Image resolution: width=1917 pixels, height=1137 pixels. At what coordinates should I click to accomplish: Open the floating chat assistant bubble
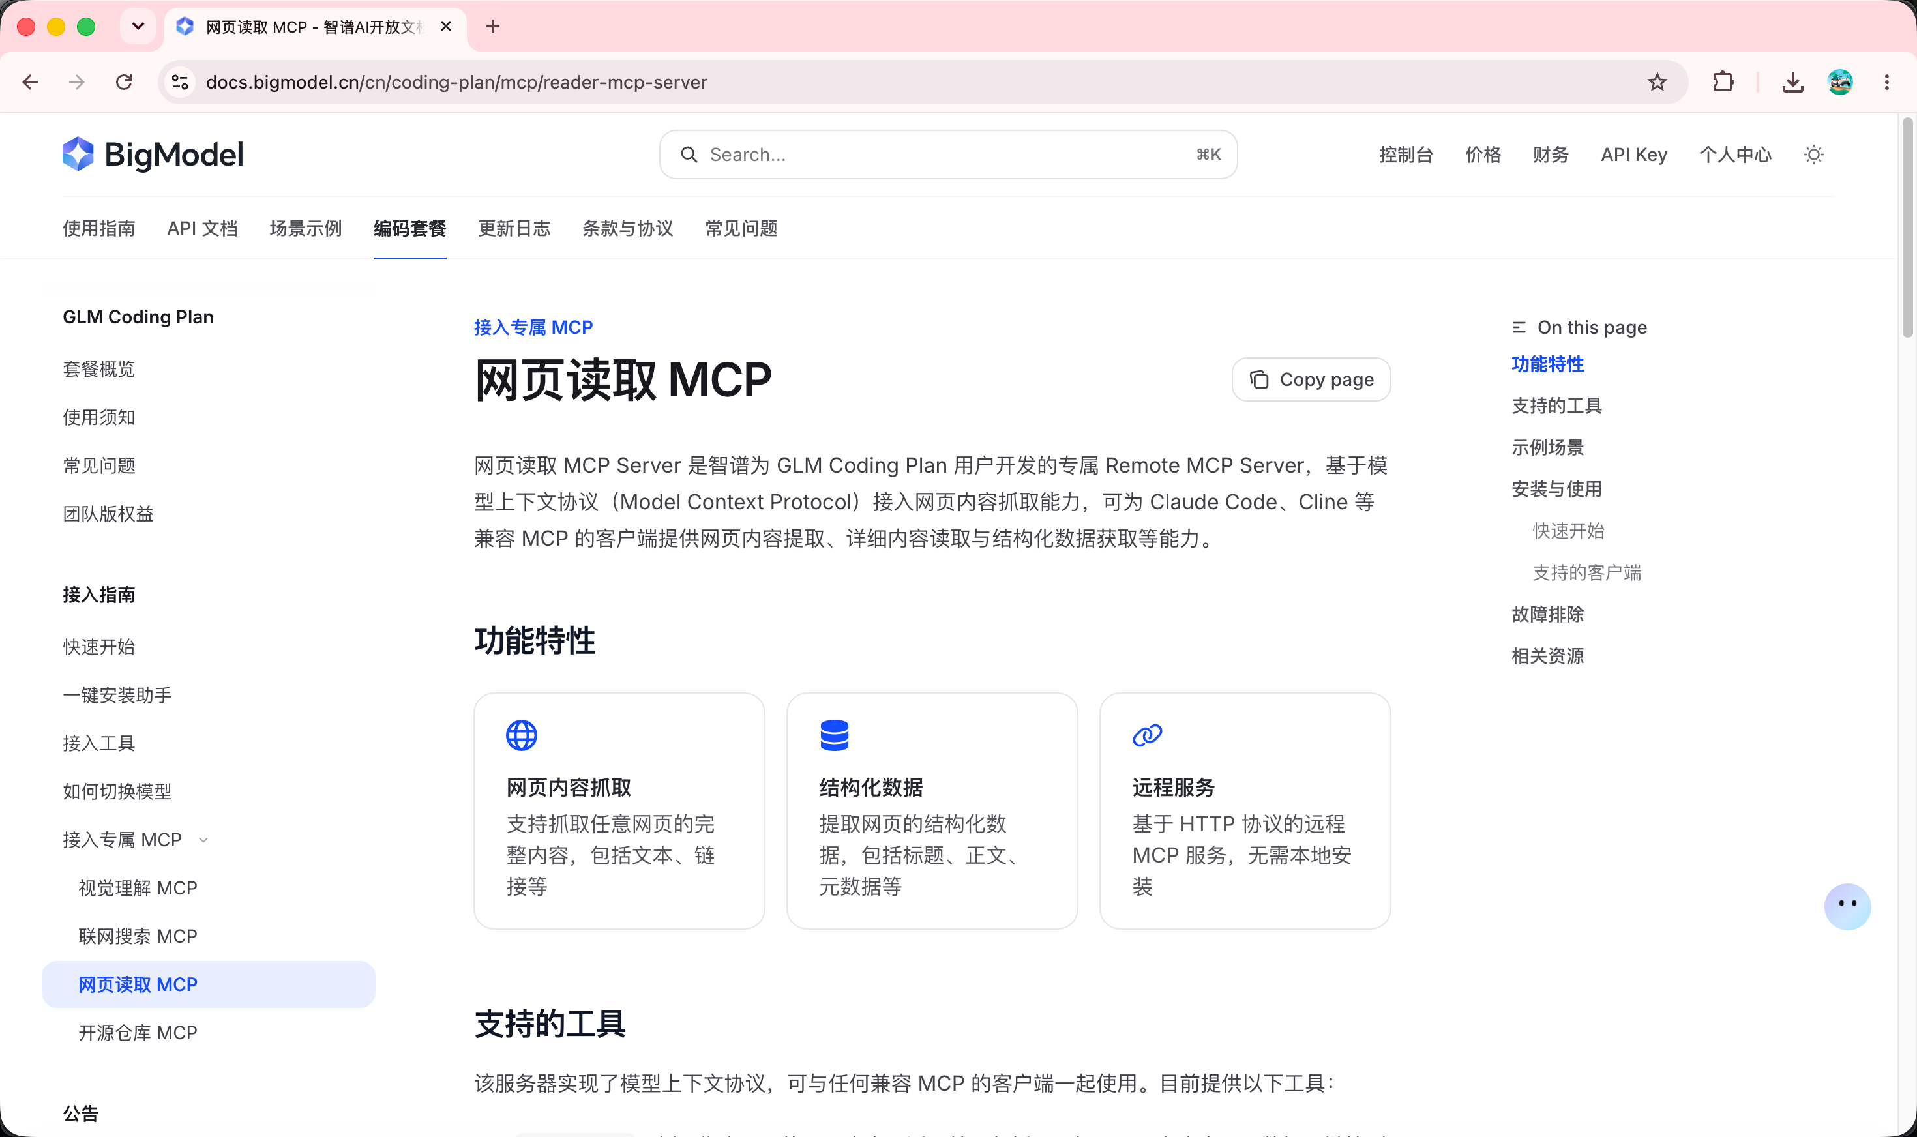click(x=1847, y=906)
